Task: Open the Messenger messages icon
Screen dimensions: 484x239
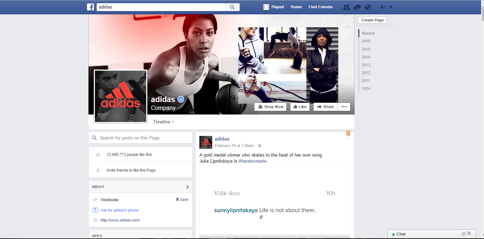Action: pos(357,7)
